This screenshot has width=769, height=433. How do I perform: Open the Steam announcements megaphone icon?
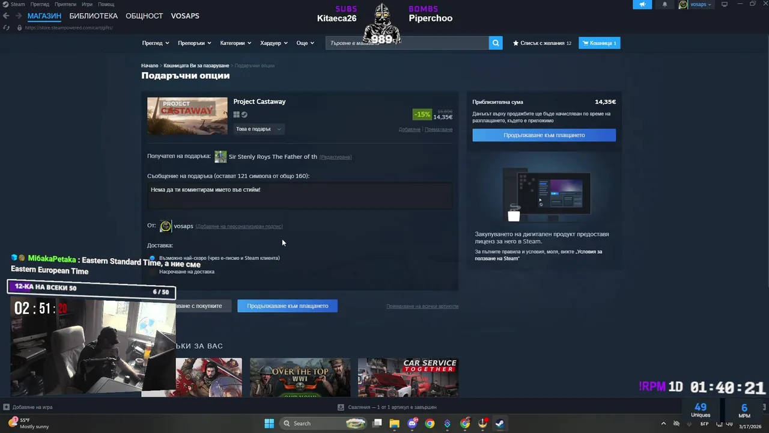[642, 4]
